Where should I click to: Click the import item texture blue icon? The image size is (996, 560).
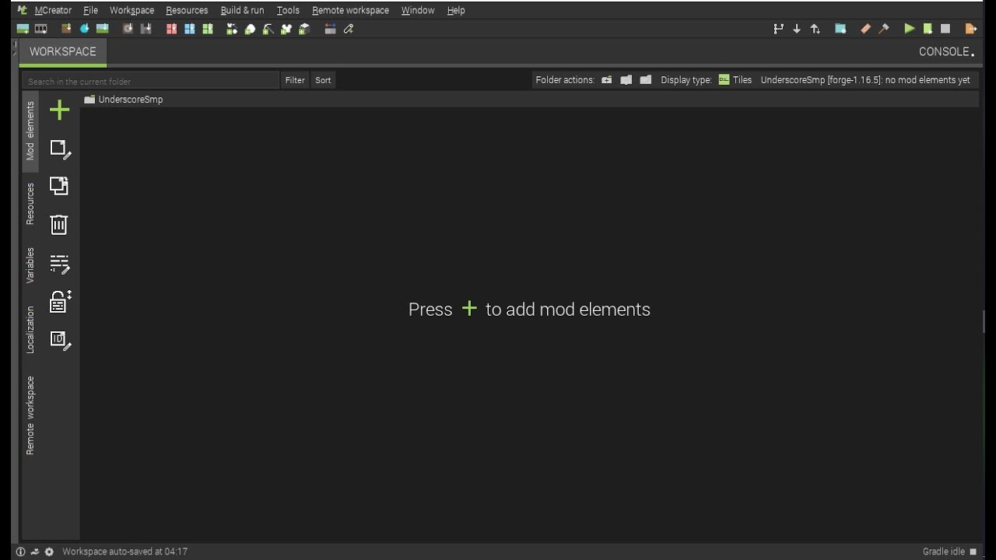(x=84, y=29)
